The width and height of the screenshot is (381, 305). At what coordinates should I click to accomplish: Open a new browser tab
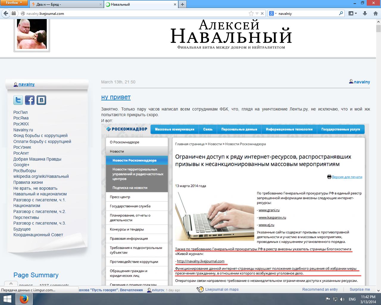point(182,4)
